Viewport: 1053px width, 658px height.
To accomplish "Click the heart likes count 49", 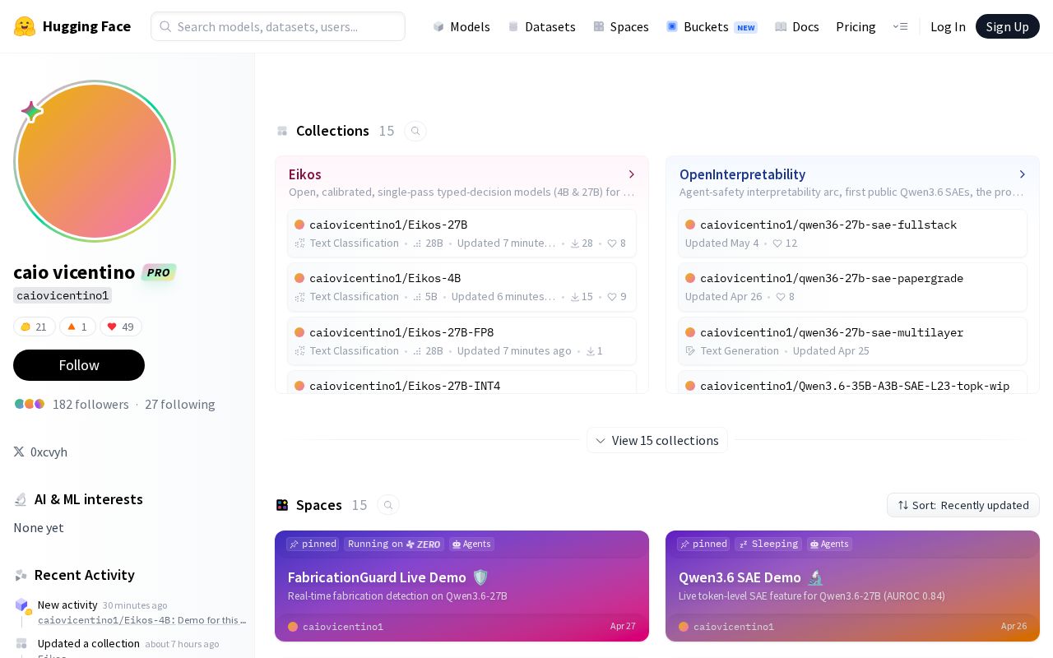I will pos(121,327).
